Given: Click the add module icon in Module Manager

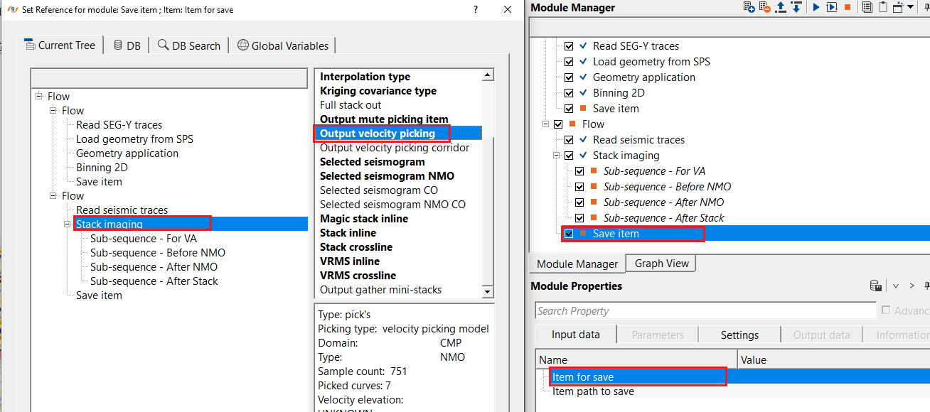Looking at the screenshot, I should tap(749, 7).
